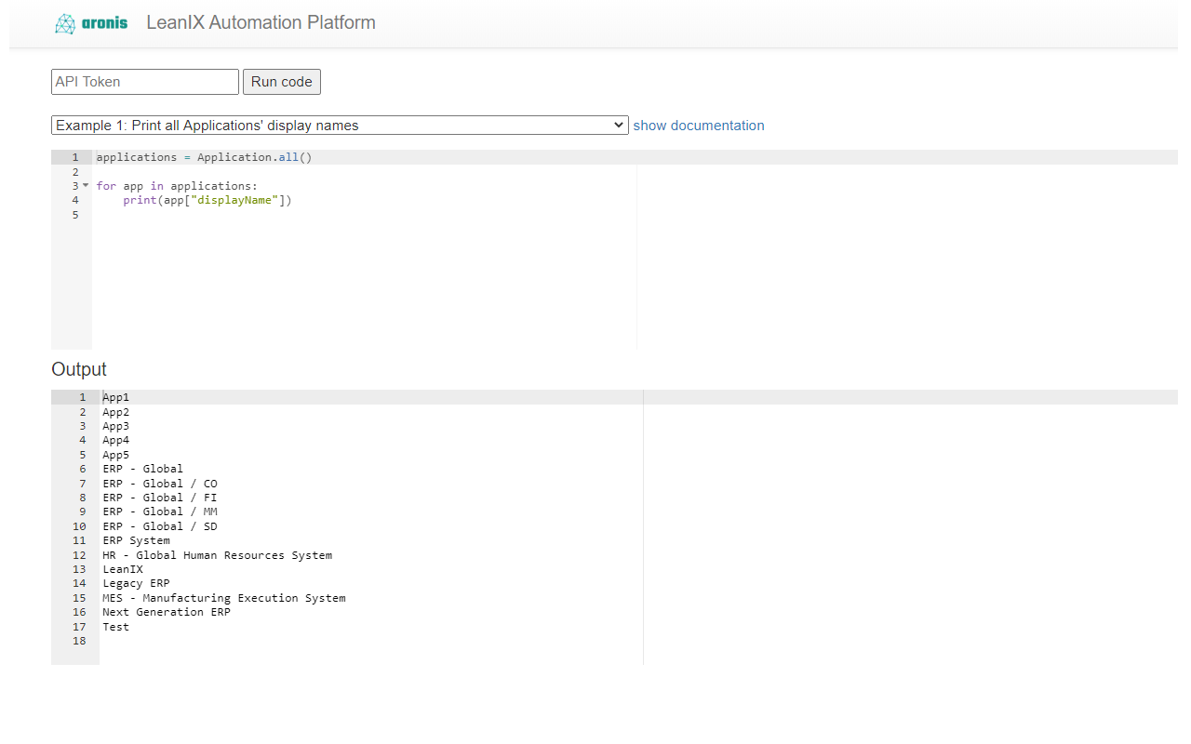Click the aronis logo
The height and width of the screenshot is (744, 1191).
pyautogui.click(x=91, y=23)
